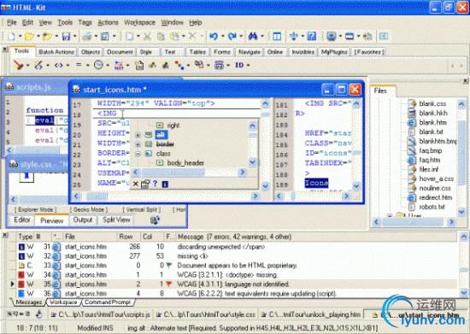Switch to the Tables tab
This screenshot has height=334, width=470.
point(197,52)
